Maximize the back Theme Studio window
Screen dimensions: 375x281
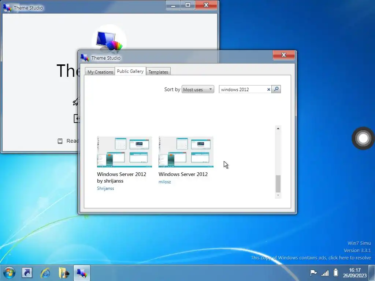[188, 5]
